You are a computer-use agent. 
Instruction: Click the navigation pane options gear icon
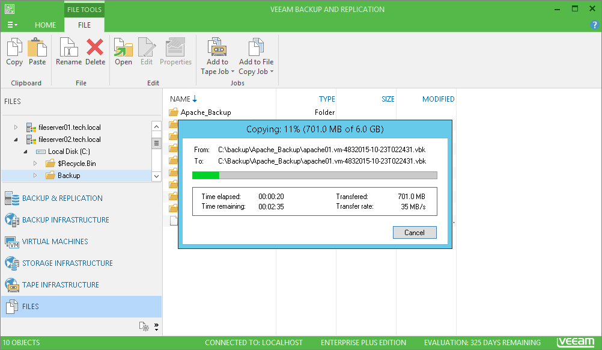click(144, 327)
